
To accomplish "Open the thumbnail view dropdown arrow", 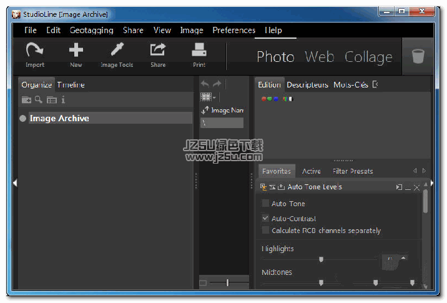I will (x=214, y=97).
